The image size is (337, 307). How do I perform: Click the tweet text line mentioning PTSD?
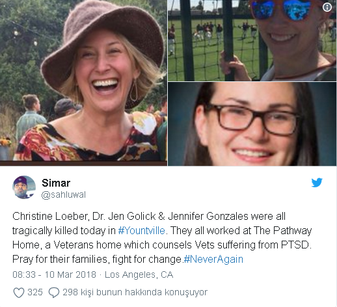click(x=162, y=245)
